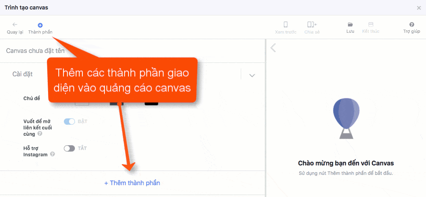Open Trợ giúp help

click(411, 24)
